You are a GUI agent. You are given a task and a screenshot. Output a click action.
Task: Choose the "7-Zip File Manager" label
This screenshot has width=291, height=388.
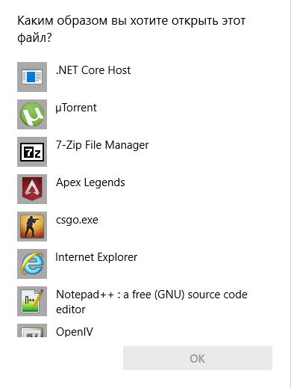tap(102, 145)
